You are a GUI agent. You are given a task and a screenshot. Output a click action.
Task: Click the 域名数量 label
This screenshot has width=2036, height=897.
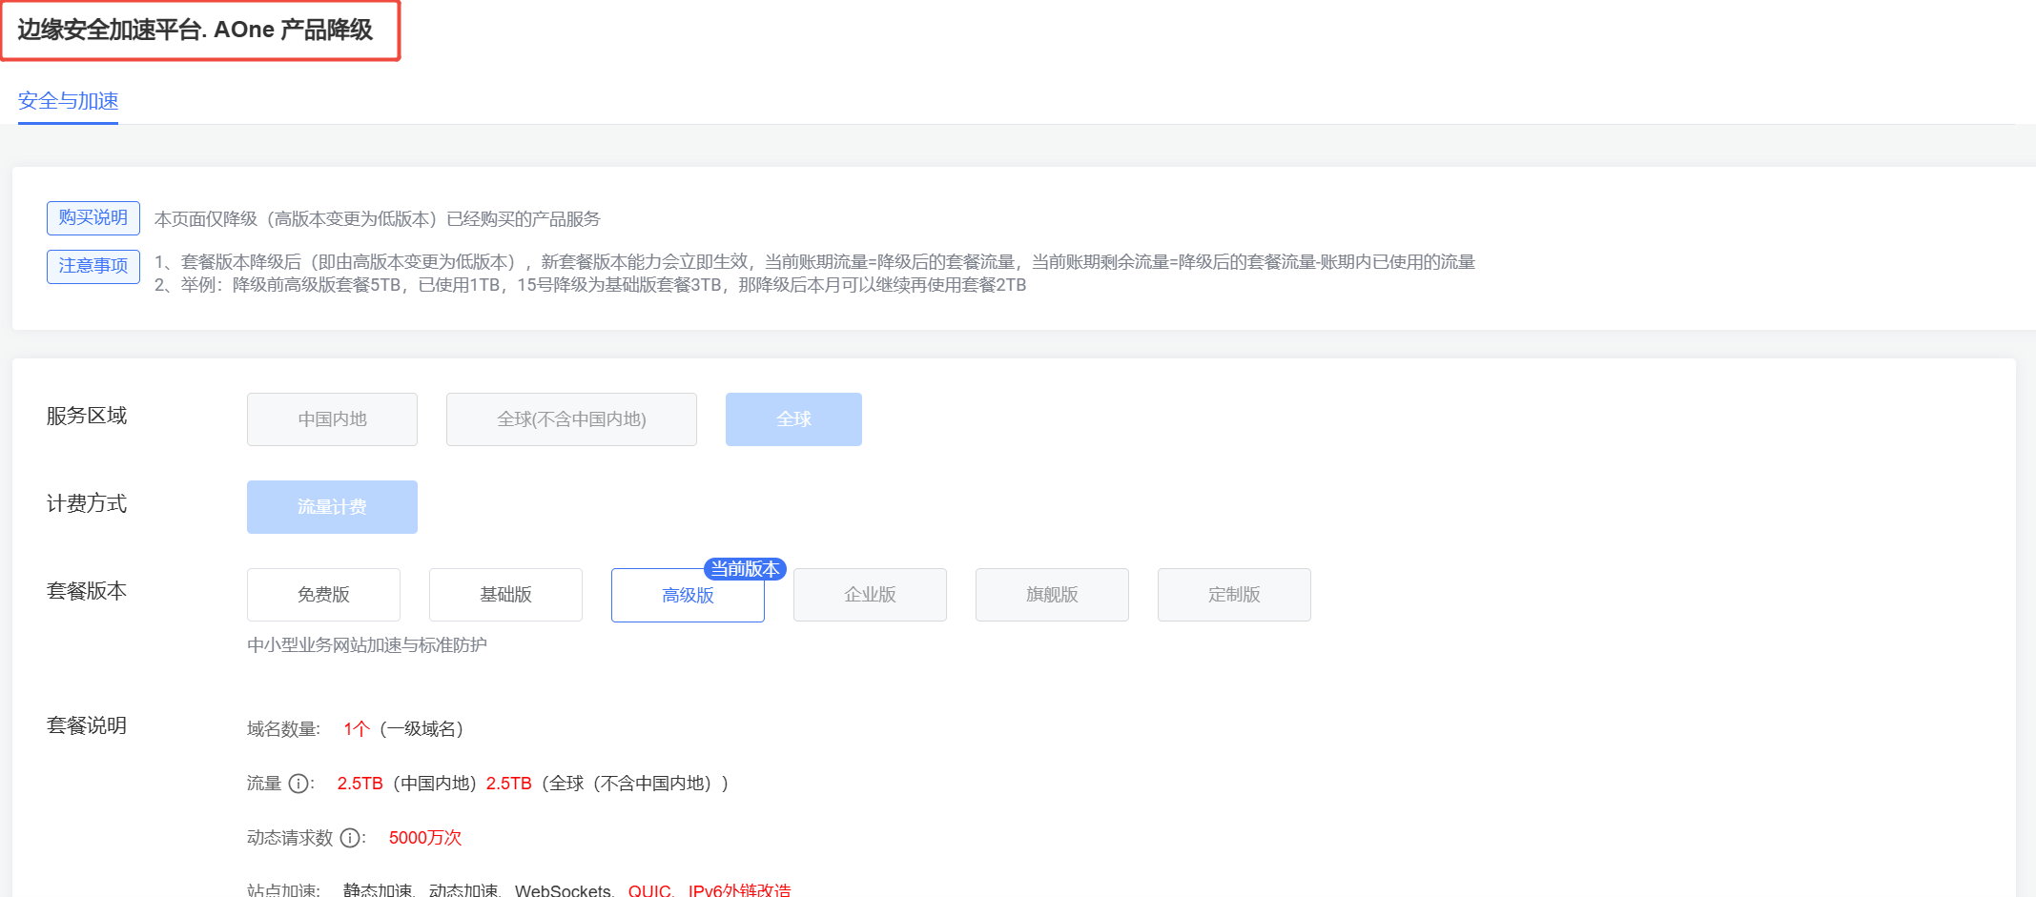click(283, 729)
